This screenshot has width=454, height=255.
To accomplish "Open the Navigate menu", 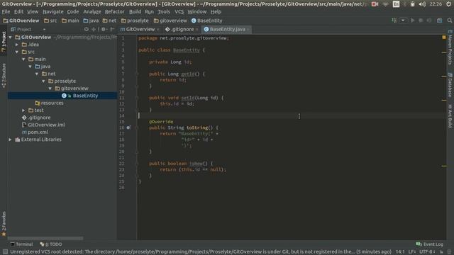I will [53, 12].
